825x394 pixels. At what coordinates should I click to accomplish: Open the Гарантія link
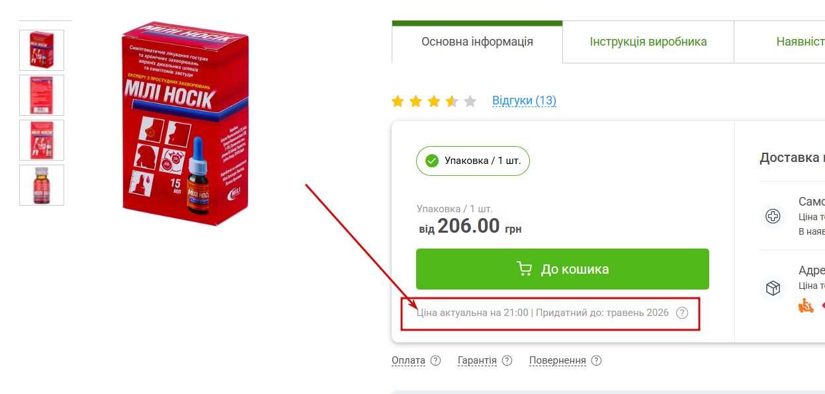pos(477,360)
